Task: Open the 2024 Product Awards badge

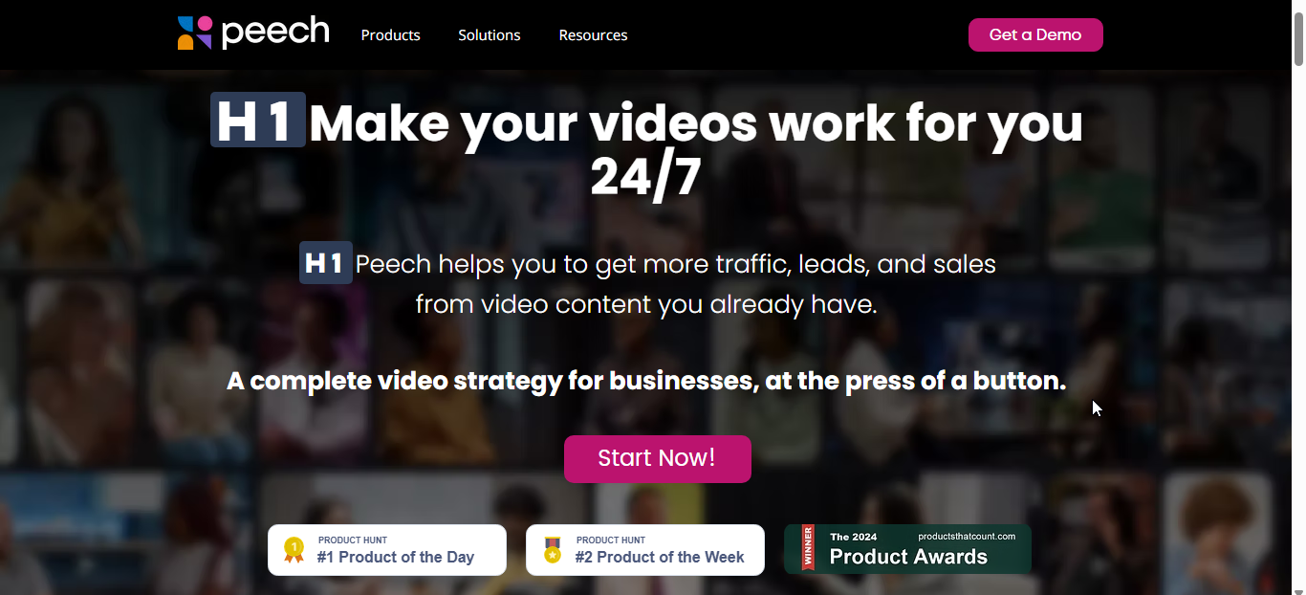Action: click(x=907, y=549)
